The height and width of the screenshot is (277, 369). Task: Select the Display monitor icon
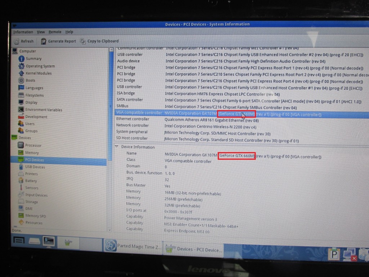pos(21,102)
